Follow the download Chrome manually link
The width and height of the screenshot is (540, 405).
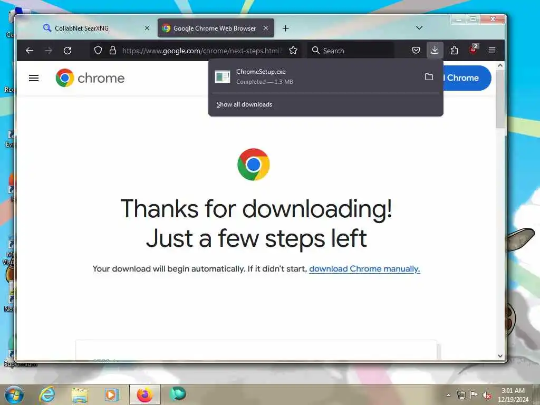[x=364, y=268]
